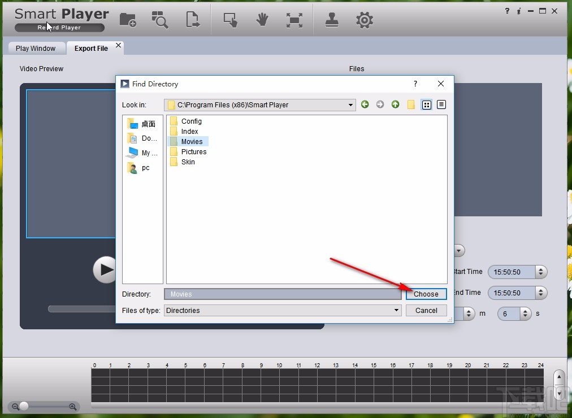This screenshot has width=572, height=418.
Task: Select the Movies folder
Action: point(188,141)
